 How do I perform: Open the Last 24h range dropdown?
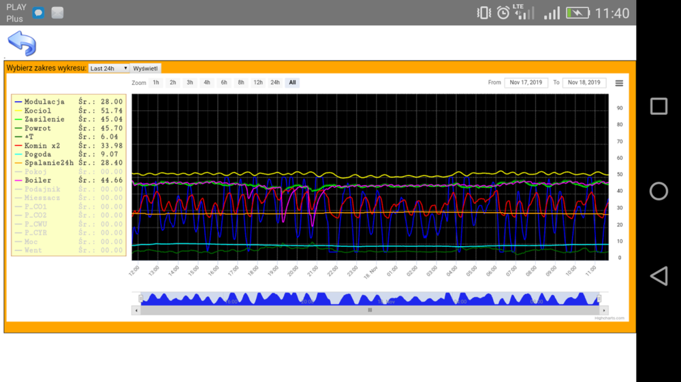pyautogui.click(x=109, y=69)
